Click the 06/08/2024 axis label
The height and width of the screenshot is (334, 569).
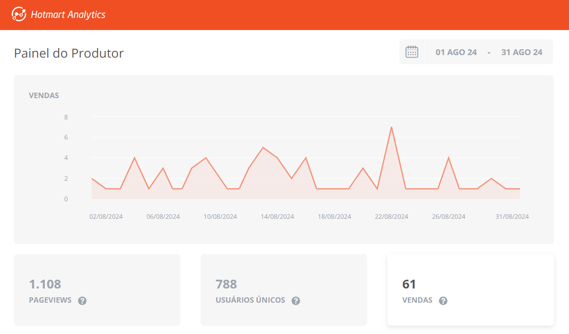point(163,216)
